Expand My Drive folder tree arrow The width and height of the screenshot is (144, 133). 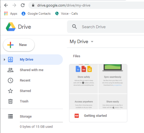pos(4,59)
